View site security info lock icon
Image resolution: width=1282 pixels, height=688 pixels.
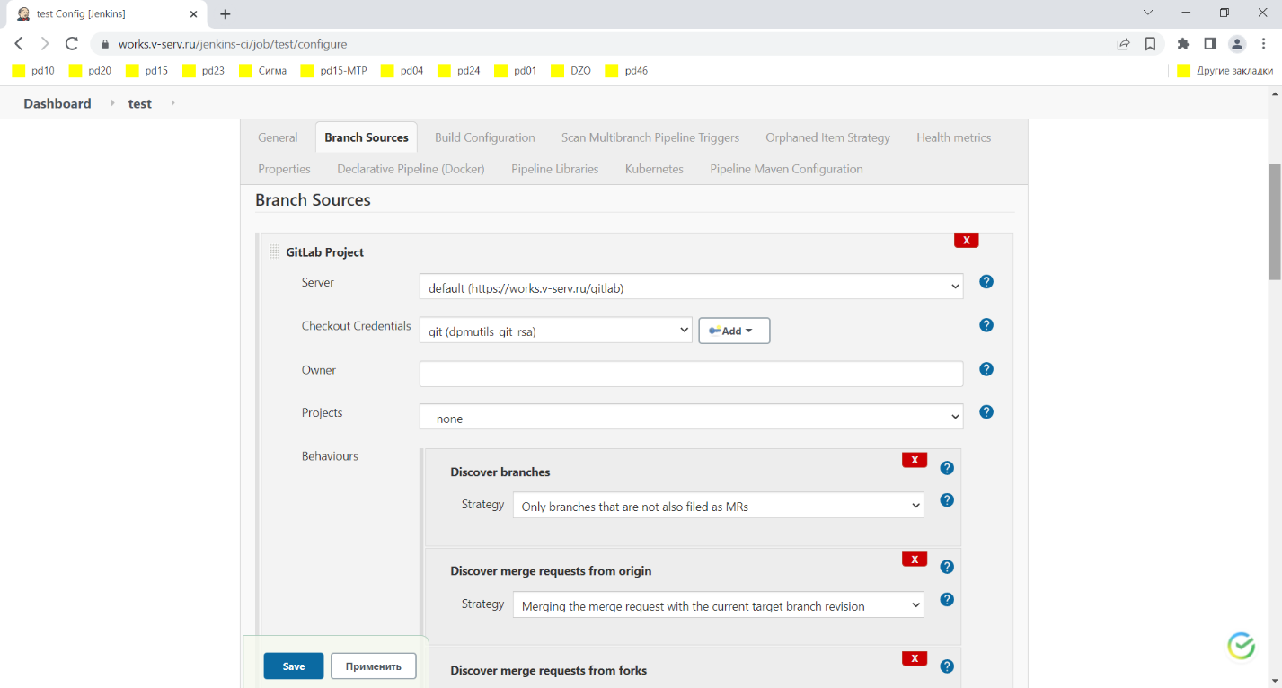[x=106, y=44]
